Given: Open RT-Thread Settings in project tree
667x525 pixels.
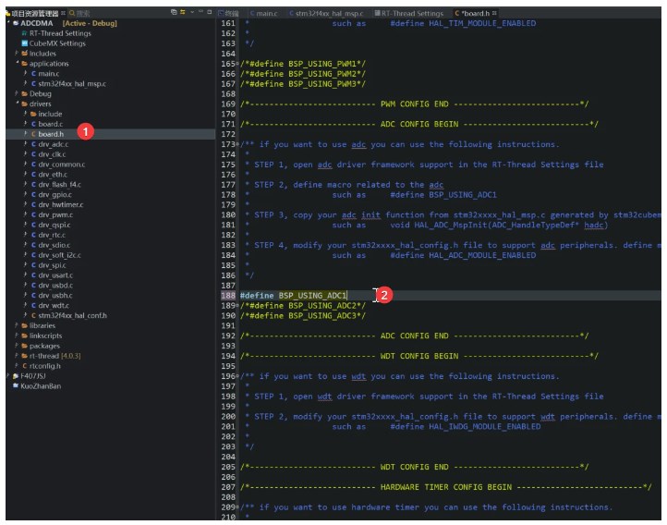Looking at the screenshot, I should 59,33.
